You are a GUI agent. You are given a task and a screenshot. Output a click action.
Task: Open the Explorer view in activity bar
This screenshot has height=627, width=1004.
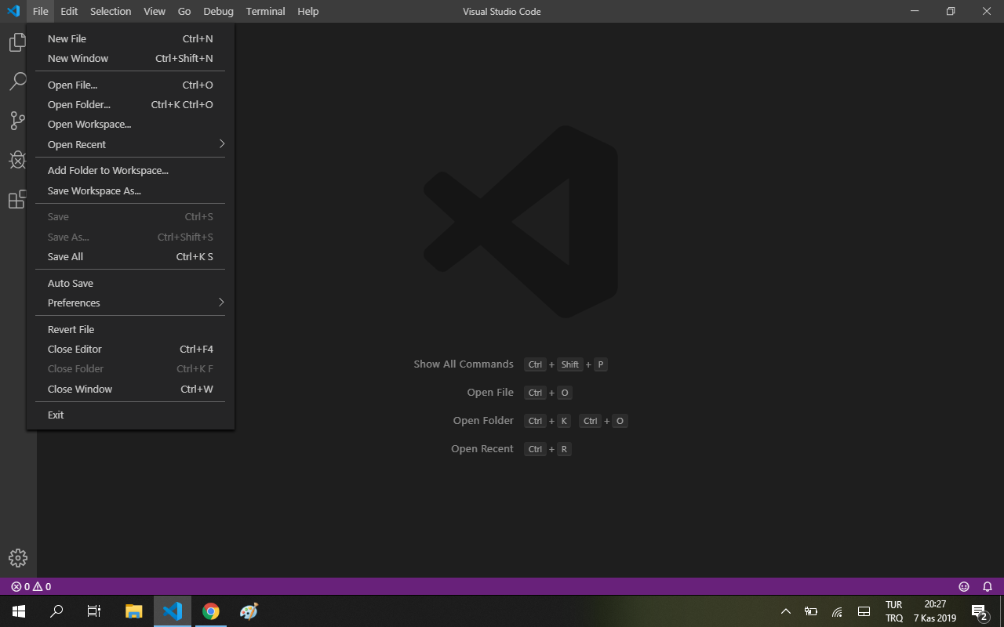[x=17, y=42]
